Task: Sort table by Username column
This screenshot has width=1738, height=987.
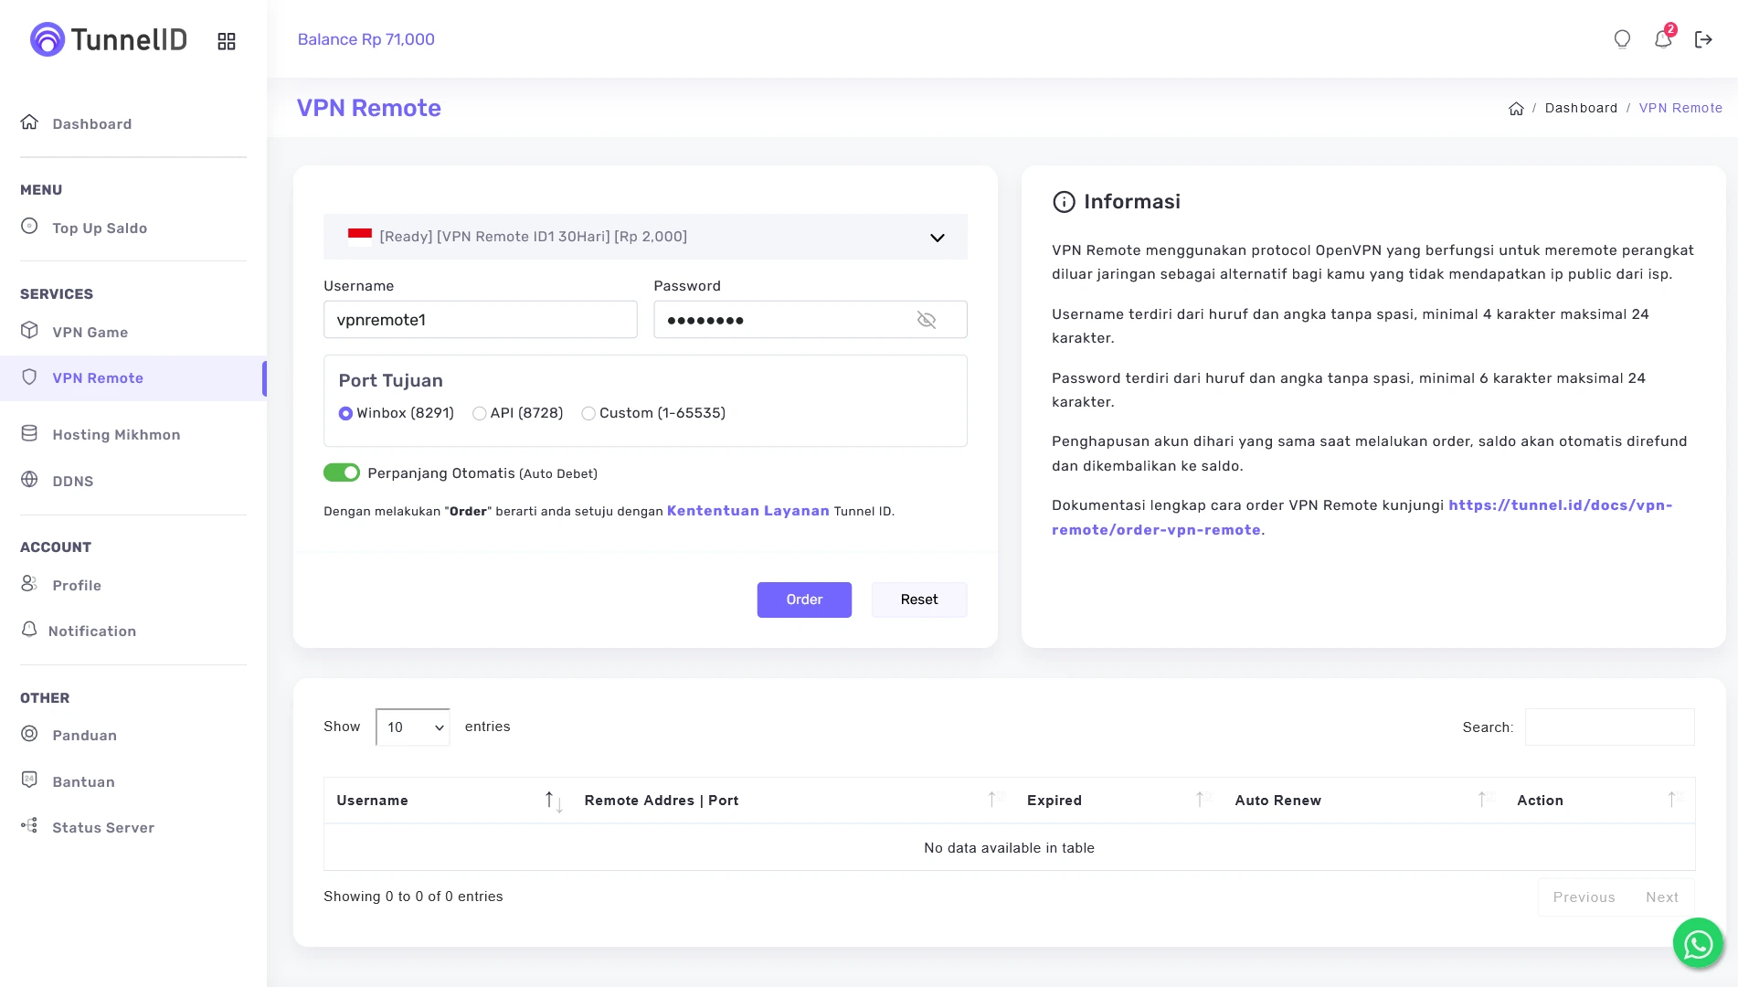Action: click(x=448, y=801)
